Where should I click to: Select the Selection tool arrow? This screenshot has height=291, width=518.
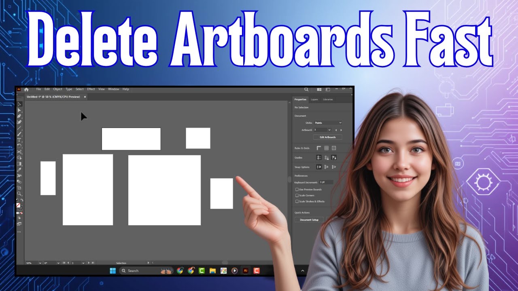[19, 104]
